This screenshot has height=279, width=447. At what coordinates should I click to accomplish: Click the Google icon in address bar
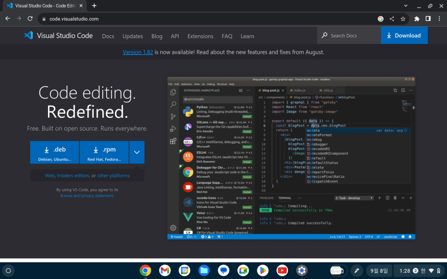[380, 19]
